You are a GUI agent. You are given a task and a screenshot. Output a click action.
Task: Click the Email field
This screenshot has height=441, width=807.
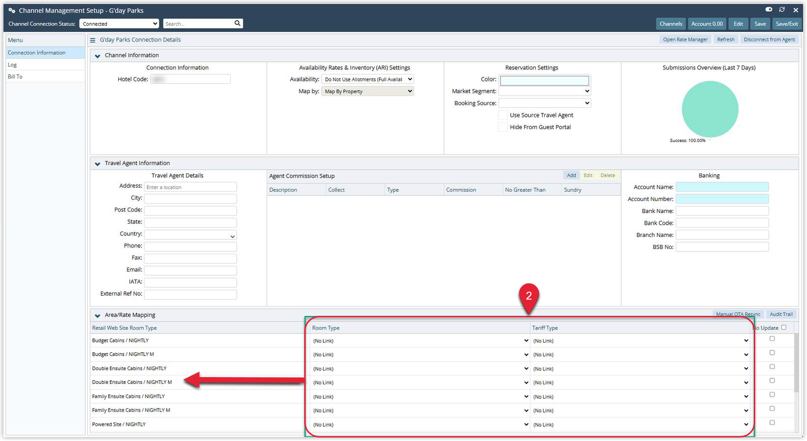coord(190,271)
